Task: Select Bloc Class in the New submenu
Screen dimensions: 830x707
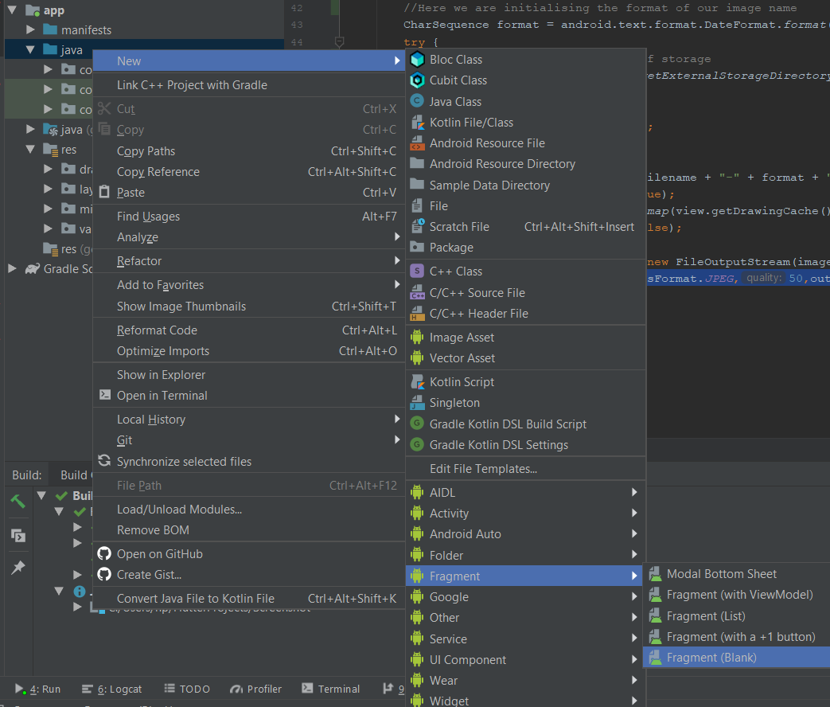Action: (x=455, y=60)
